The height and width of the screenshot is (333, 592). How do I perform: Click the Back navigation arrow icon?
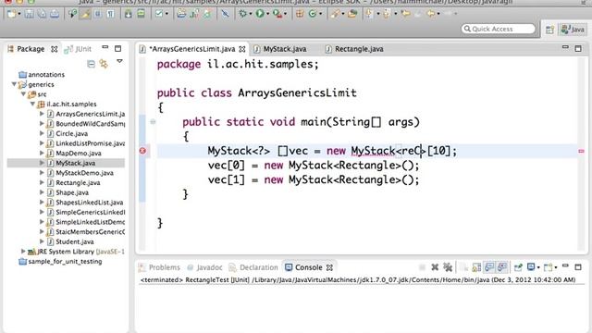[x=430, y=14]
